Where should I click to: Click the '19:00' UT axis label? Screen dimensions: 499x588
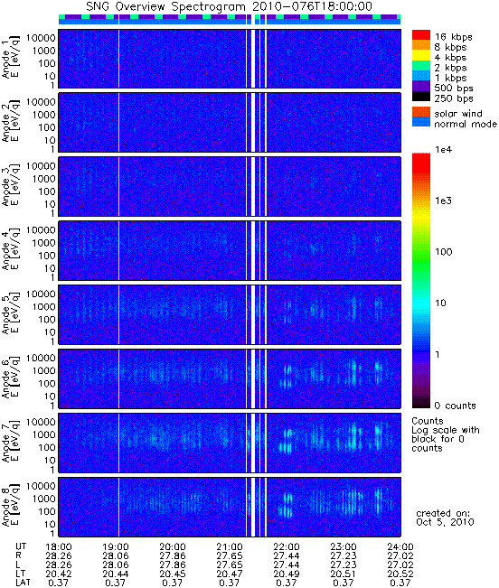click(116, 547)
